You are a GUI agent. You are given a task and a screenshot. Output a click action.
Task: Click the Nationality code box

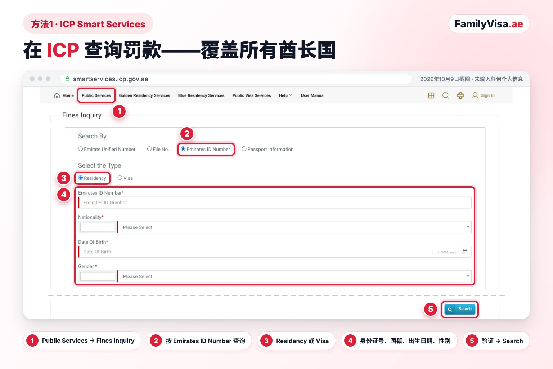(x=98, y=227)
